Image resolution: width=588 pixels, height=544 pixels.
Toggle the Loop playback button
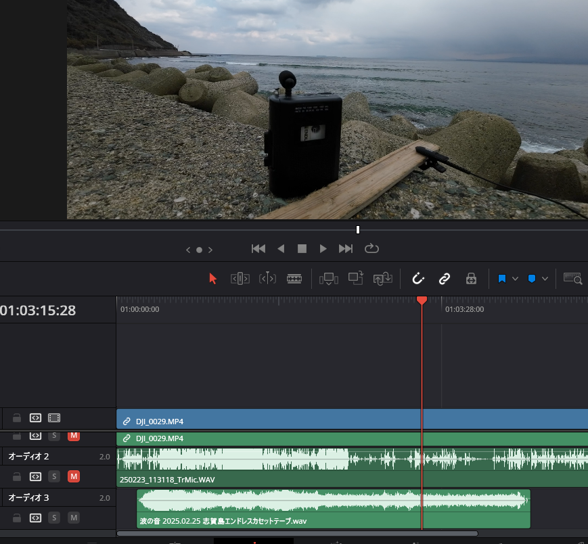pos(371,248)
